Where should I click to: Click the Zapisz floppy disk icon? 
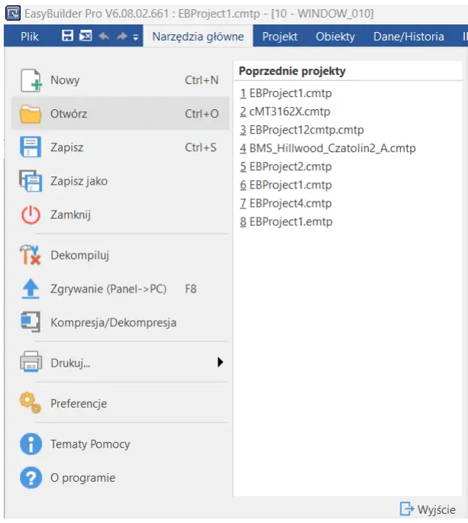[x=31, y=147]
